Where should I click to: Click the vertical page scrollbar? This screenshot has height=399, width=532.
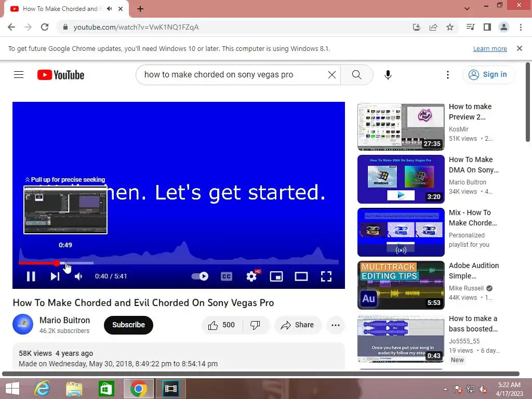[528, 102]
